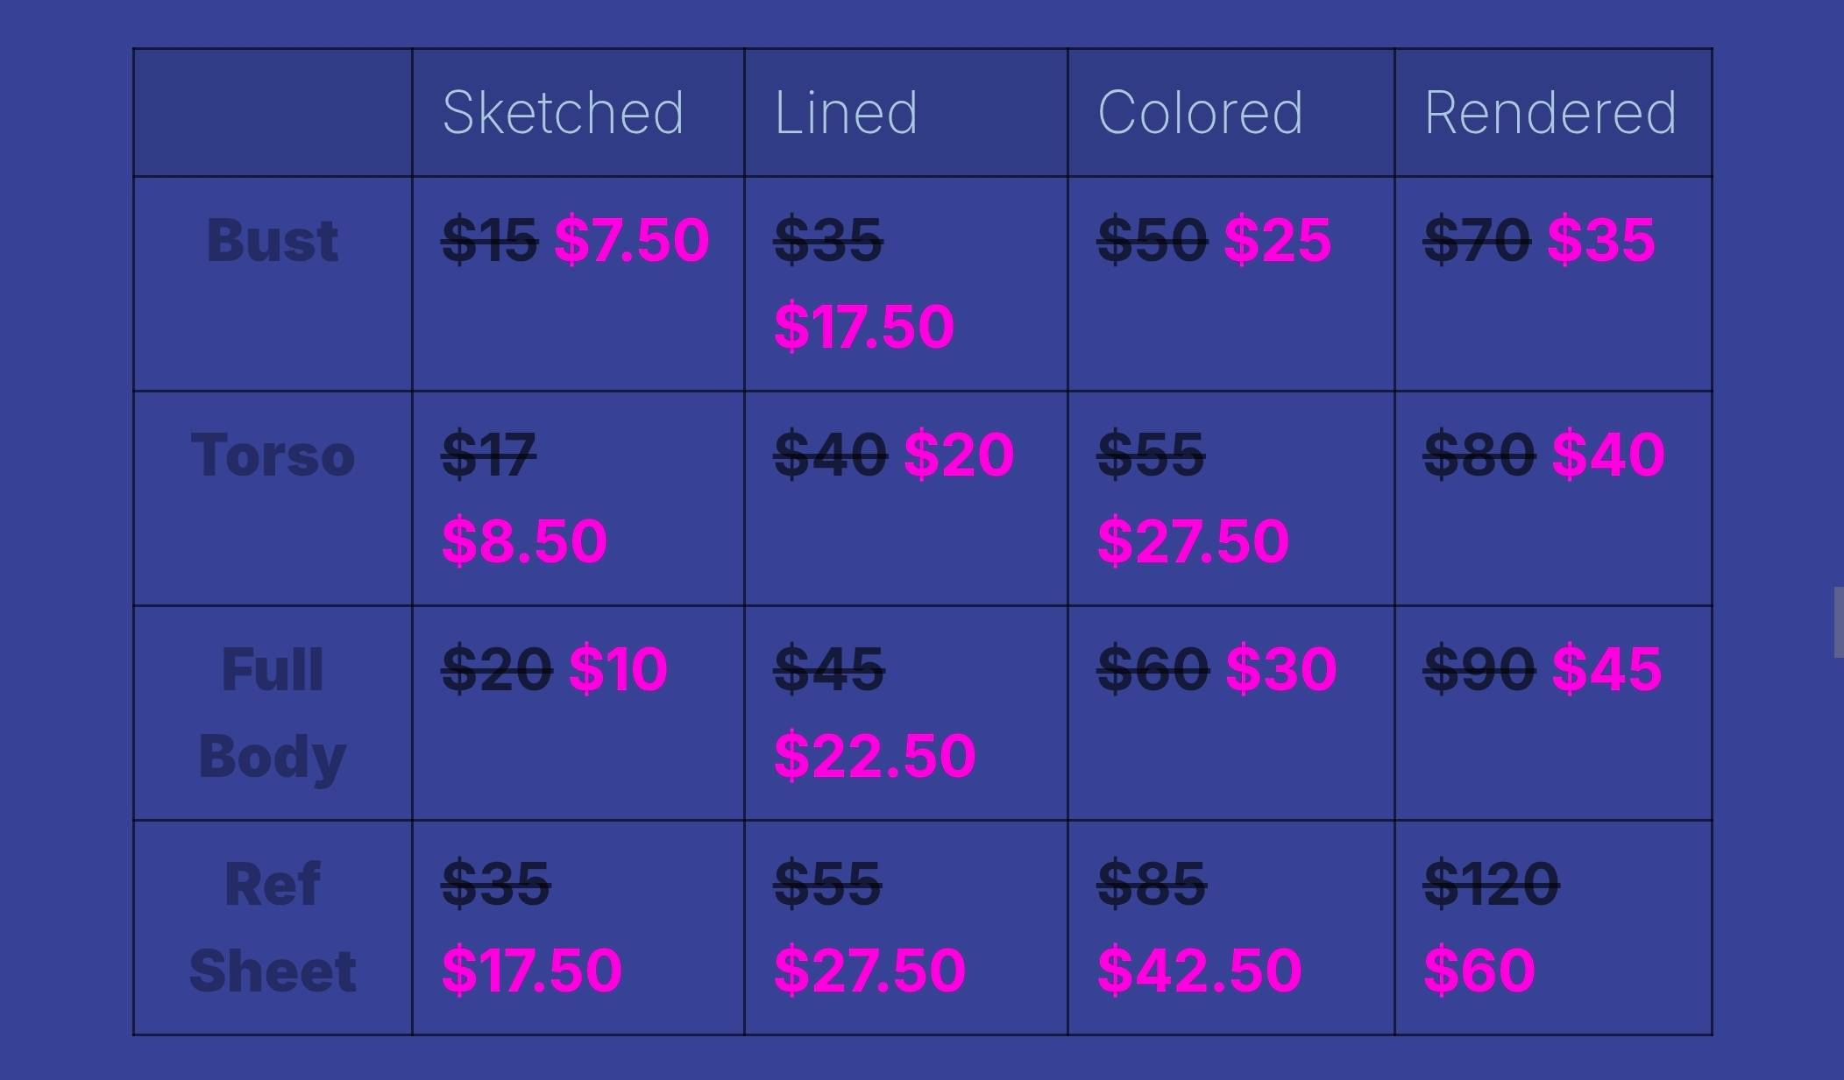Image resolution: width=1844 pixels, height=1080 pixels.
Task: Click the $22.50 Full Body lined price
Action: pos(875,755)
